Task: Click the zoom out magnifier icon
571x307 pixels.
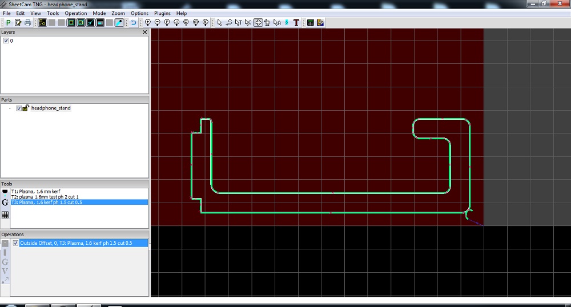Action: point(158,23)
